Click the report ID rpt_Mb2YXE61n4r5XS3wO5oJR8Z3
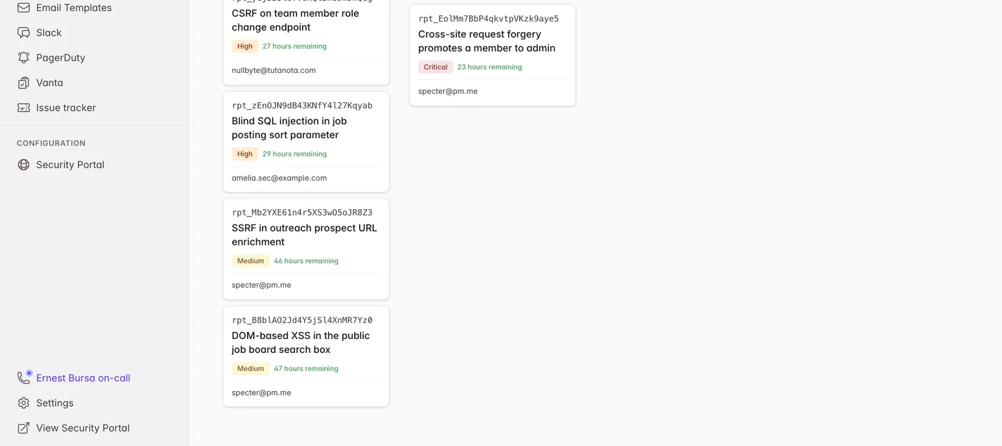The image size is (1002, 446). coord(302,213)
